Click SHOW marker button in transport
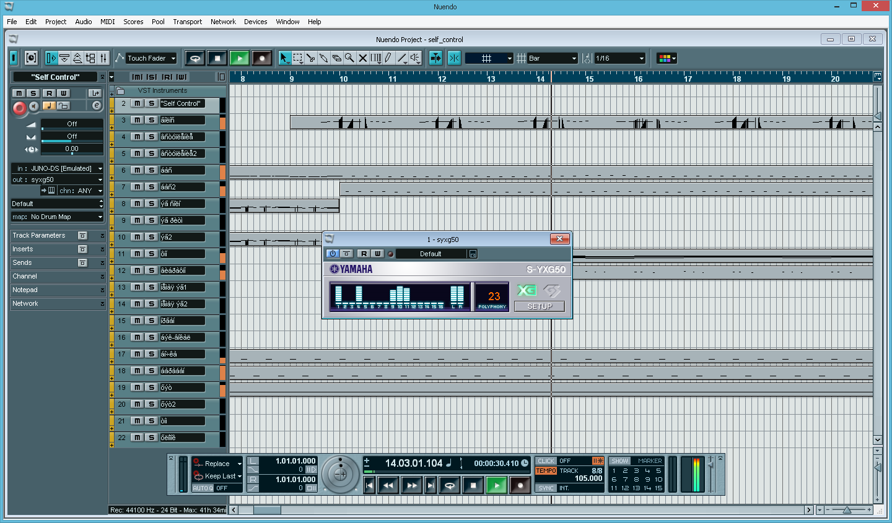The height and width of the screenshot is (523, 892). coord(619,461)
